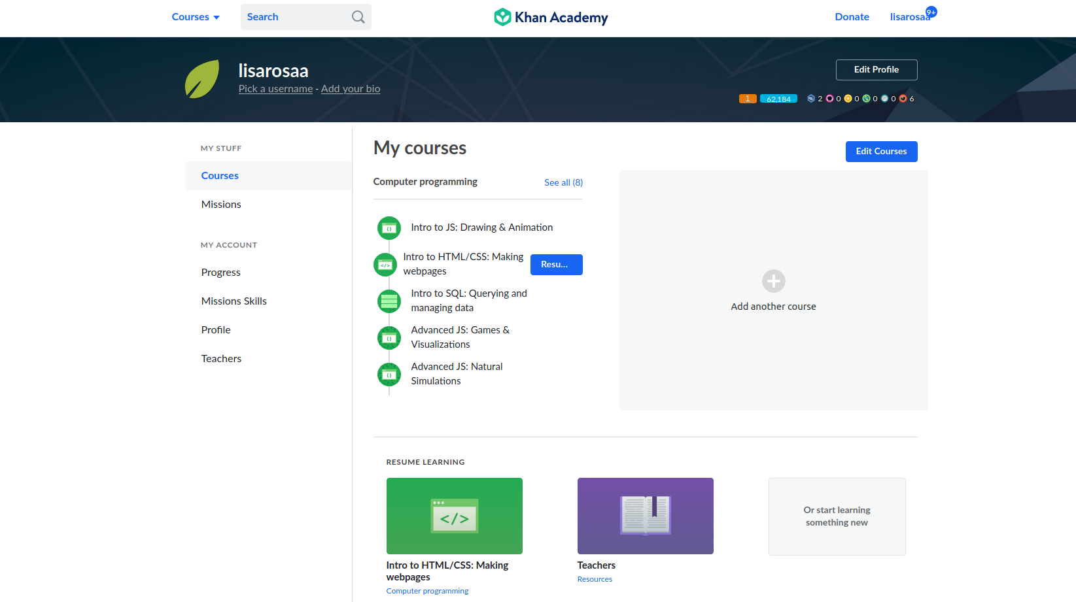Image resolution: width=1076 pixels, height=602 pixels.
Task: Click the search magnifier icon
Action: 358,17
